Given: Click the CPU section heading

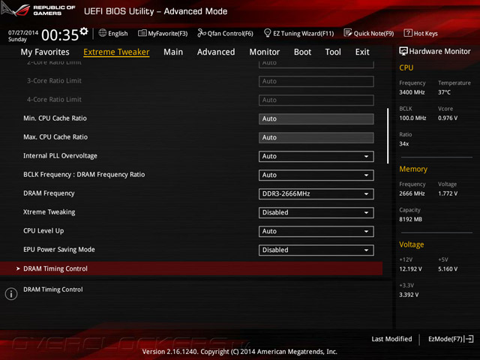Looking at the screenshot, I should tap(406, 67).
